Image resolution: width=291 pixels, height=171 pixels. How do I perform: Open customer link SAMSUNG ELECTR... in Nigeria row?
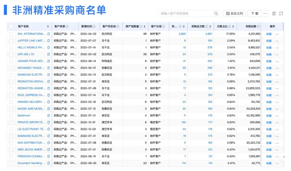point(31,75)
